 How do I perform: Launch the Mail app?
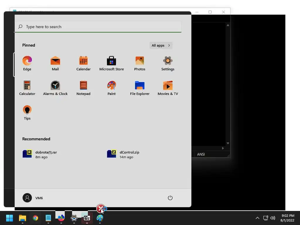55,63
